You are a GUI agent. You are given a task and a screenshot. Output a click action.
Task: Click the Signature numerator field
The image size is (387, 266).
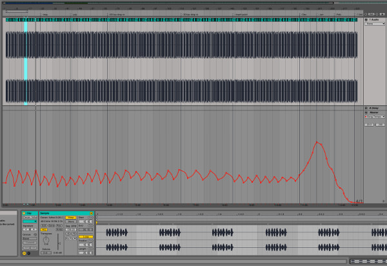pos(26,229)
